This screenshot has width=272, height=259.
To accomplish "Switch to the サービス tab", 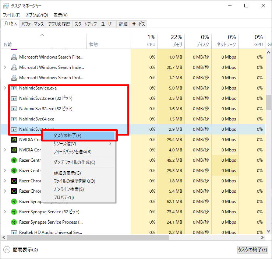I will [138, 24].
